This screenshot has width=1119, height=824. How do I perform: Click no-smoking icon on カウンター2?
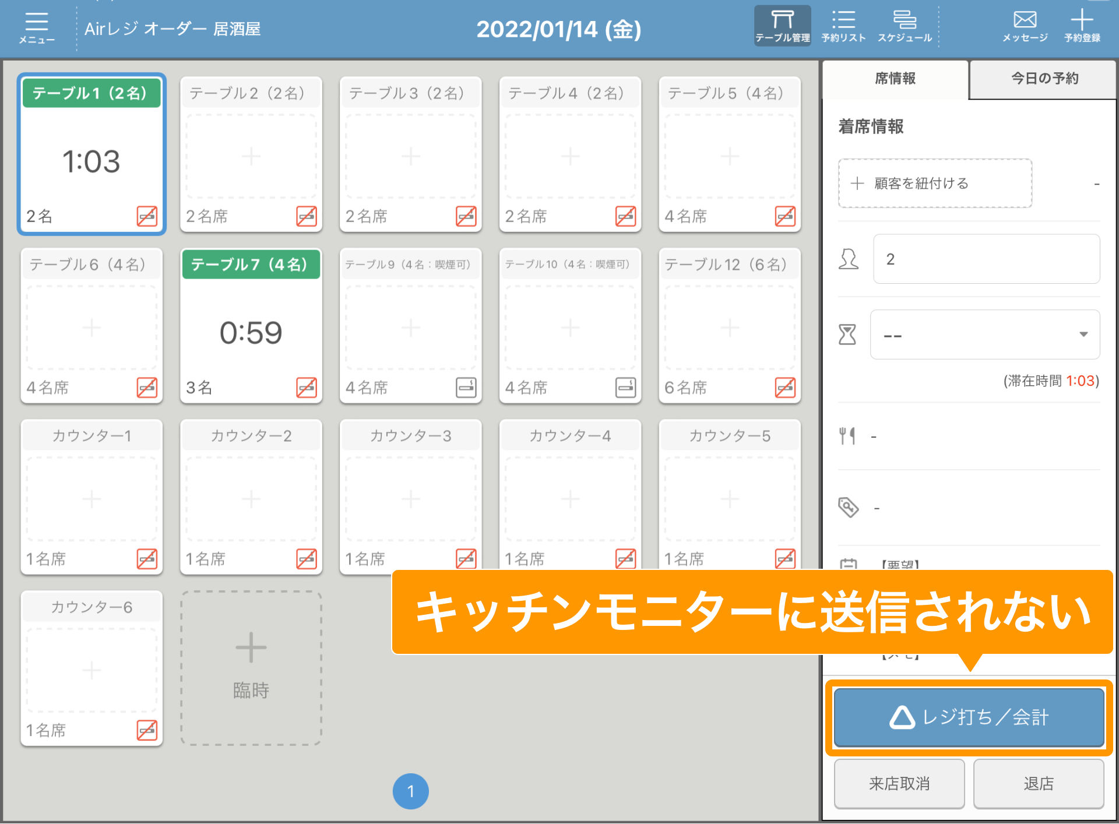coord(307,559)
